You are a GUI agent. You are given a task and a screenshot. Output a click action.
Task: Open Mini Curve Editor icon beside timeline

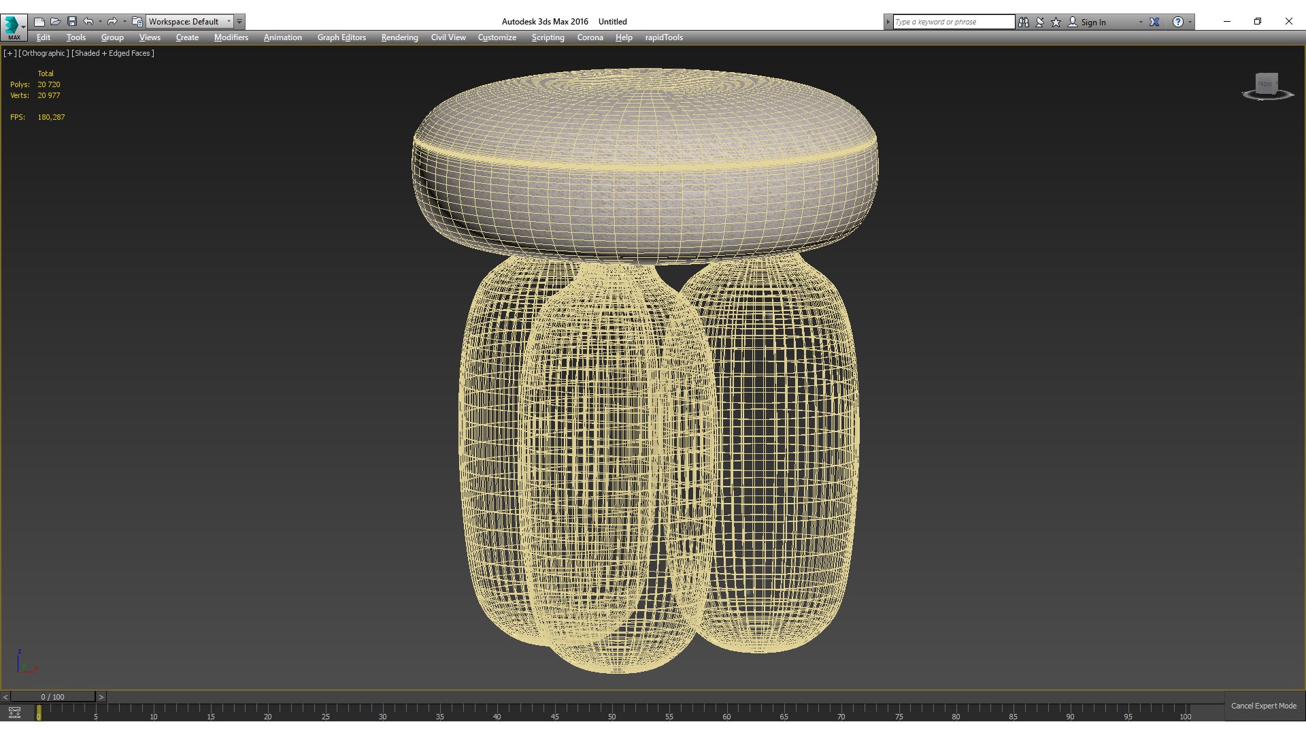coord(14,713)
